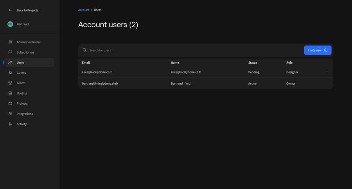The image size is (352, 189).
Task: Open Guests page
Action: point(21,73)
